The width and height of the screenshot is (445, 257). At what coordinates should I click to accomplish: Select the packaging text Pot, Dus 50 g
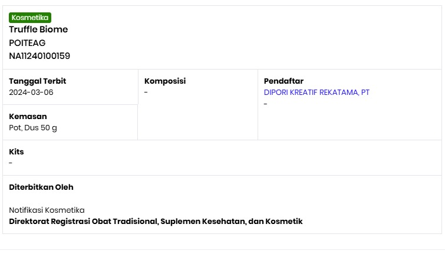coord(33,128)
